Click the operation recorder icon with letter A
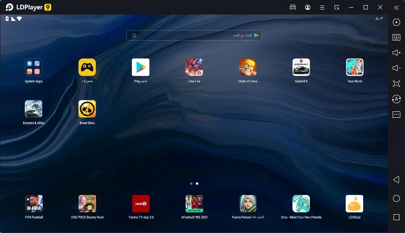This screenshot has width=405, height=233. [x=396, y=99]
